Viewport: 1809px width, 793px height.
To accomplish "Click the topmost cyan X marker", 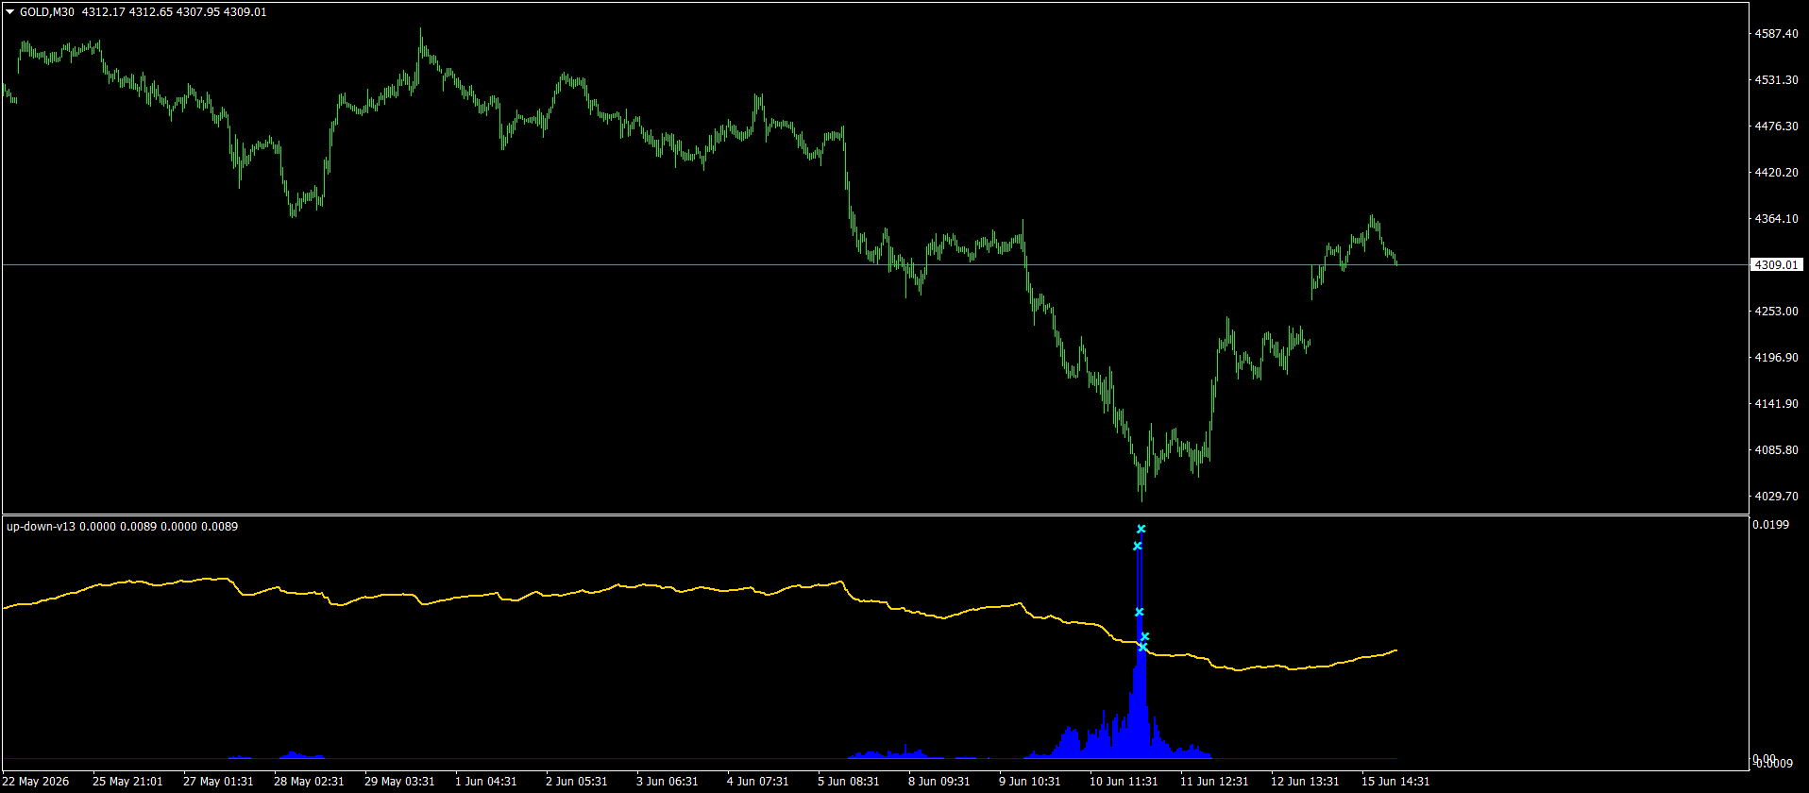I will click(1141, 529).
